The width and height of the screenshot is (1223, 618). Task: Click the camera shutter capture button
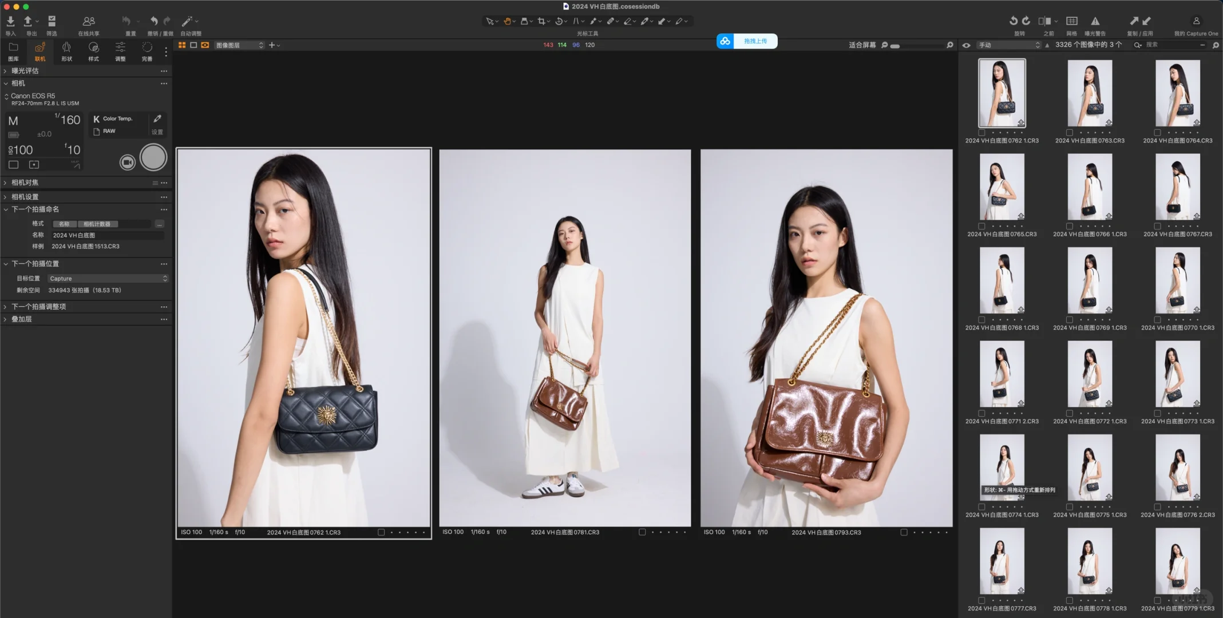pyautogui.click(x=153, y=157)
